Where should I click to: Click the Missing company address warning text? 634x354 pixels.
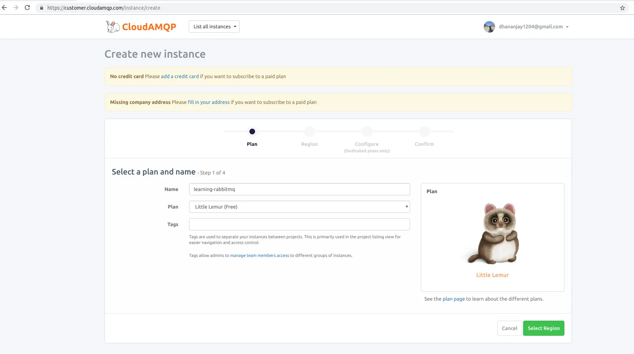[x=140, y=102]
